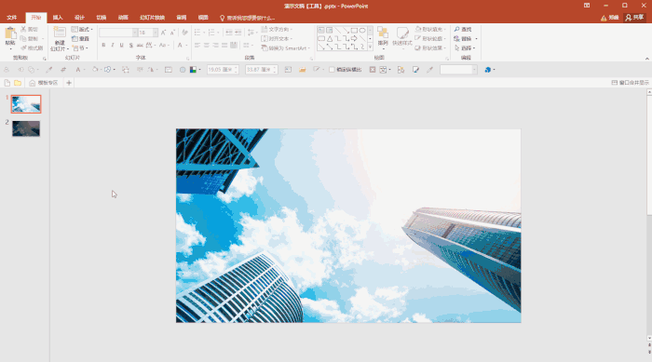
Task: Open the color swatch picker in the add-in toolbar
Action: point(195,70)
